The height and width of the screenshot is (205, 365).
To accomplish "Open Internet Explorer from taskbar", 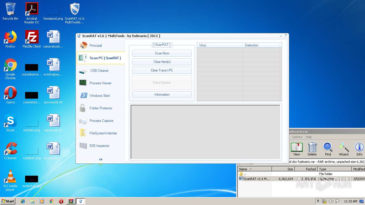I will [23, 201].
